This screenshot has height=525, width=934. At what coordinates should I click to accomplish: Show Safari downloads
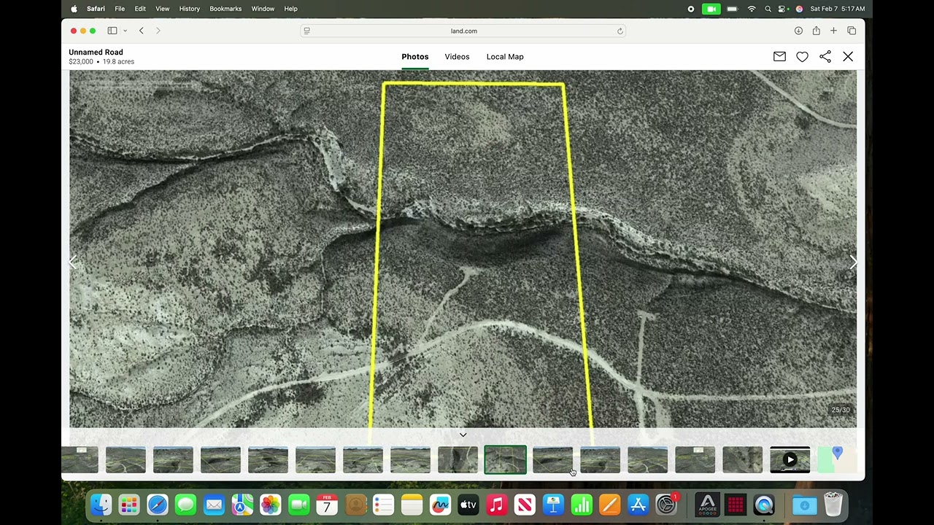[798, 31]
